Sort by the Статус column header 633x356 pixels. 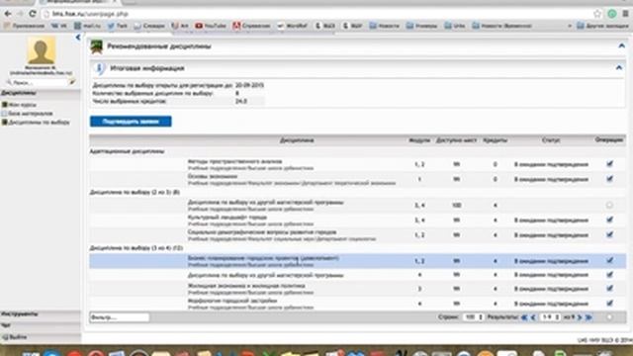[551, 140]
